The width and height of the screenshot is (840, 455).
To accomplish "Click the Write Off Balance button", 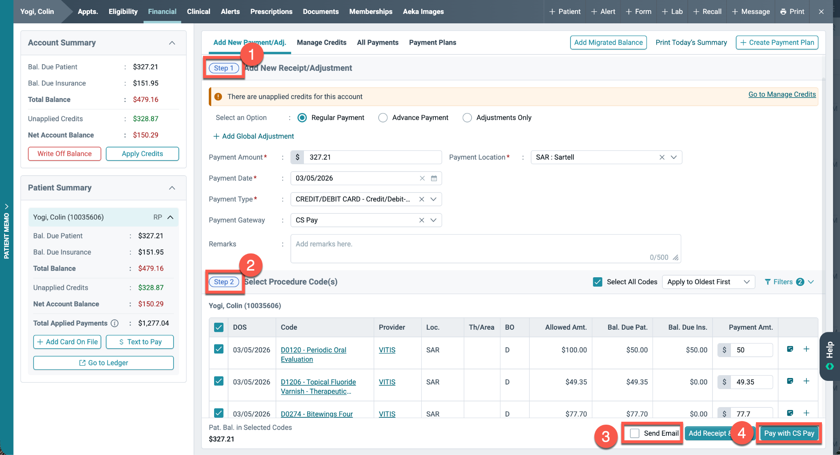I will (x=64, y=154).
